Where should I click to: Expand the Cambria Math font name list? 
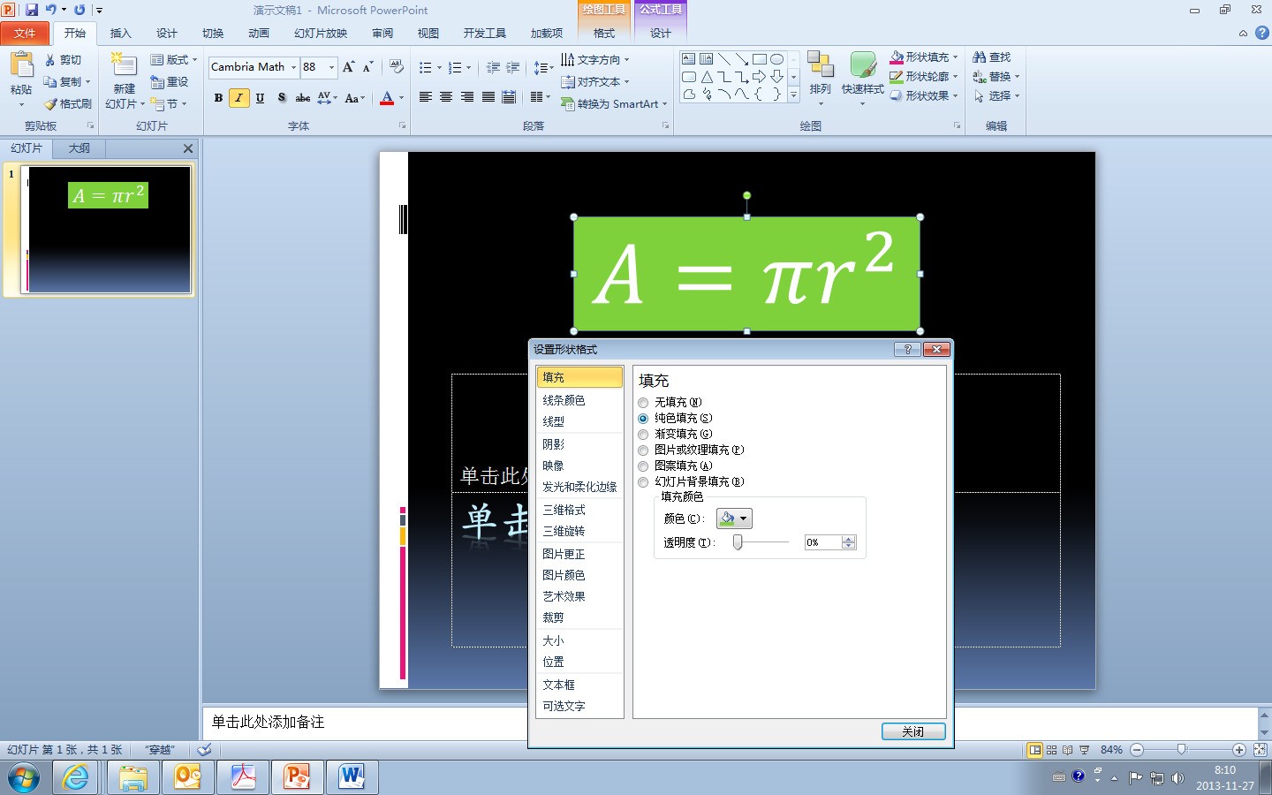pos(293,67)
